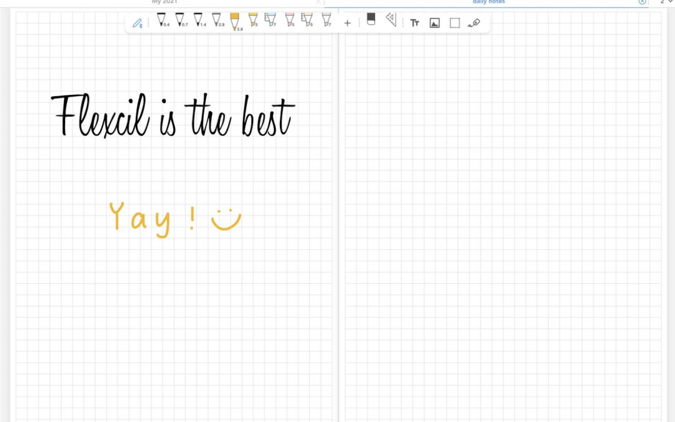Select the black 1.4 pen
Viewport: 675px width, 422px height.
(x=199, y=20)
